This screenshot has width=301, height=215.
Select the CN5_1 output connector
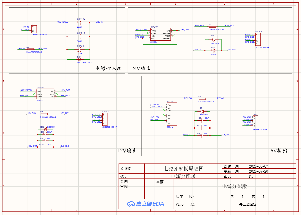point(255,121)
